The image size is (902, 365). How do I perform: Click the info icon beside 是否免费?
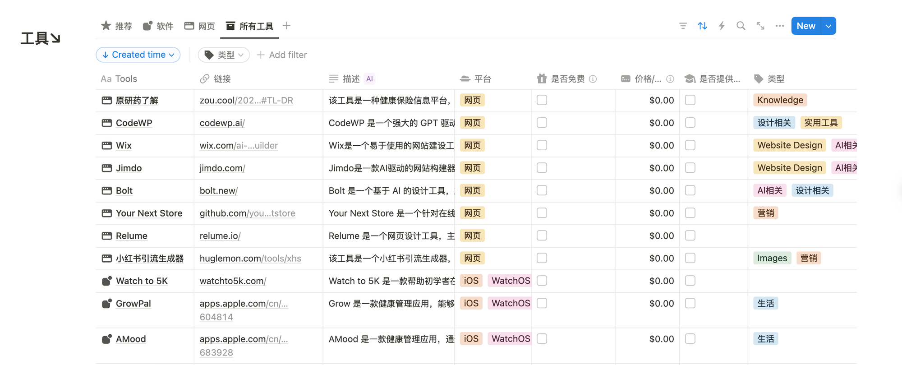[x=593, y=79]
